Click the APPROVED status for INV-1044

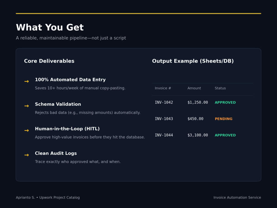[225, 135]
